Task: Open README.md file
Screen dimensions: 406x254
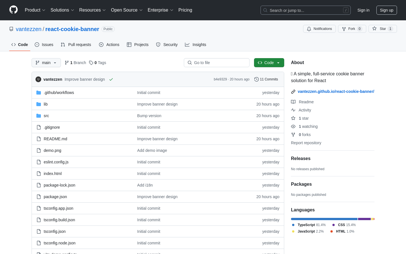Action: tap(55, 139)
